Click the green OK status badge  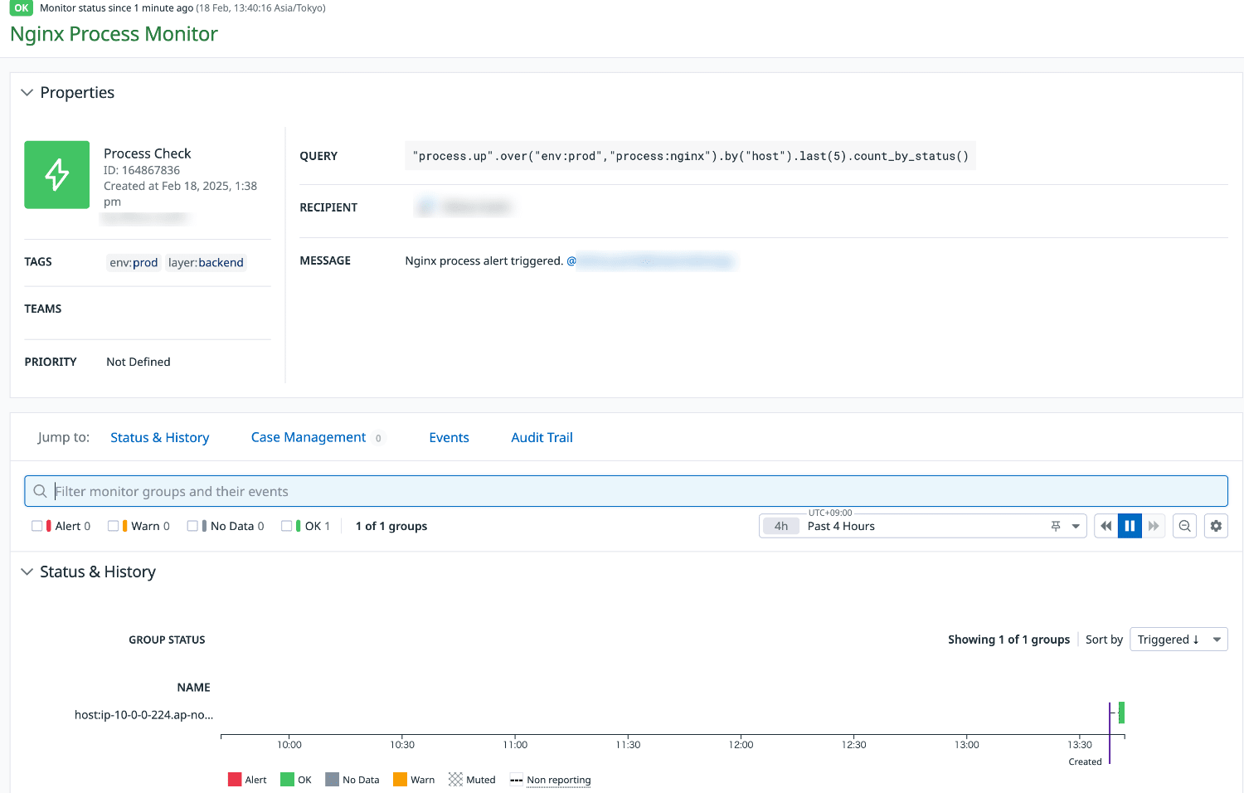click(22, 8)
